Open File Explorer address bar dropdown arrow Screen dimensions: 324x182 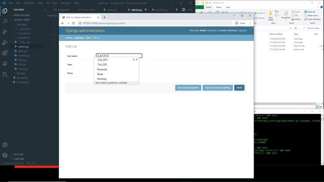point(291,28)
